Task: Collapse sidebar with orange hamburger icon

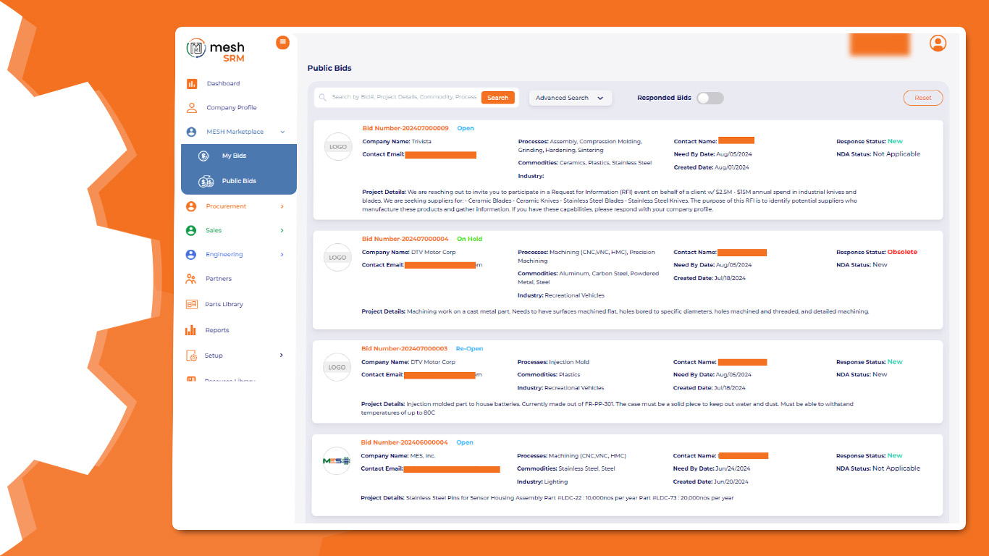Action: click(x=282, y=43)
